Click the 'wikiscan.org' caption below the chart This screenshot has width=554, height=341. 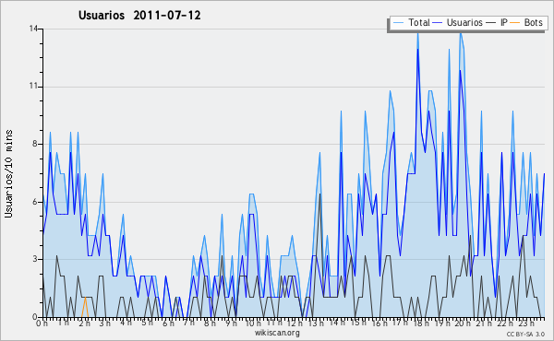pyautogui.click(x=277, y=333)
